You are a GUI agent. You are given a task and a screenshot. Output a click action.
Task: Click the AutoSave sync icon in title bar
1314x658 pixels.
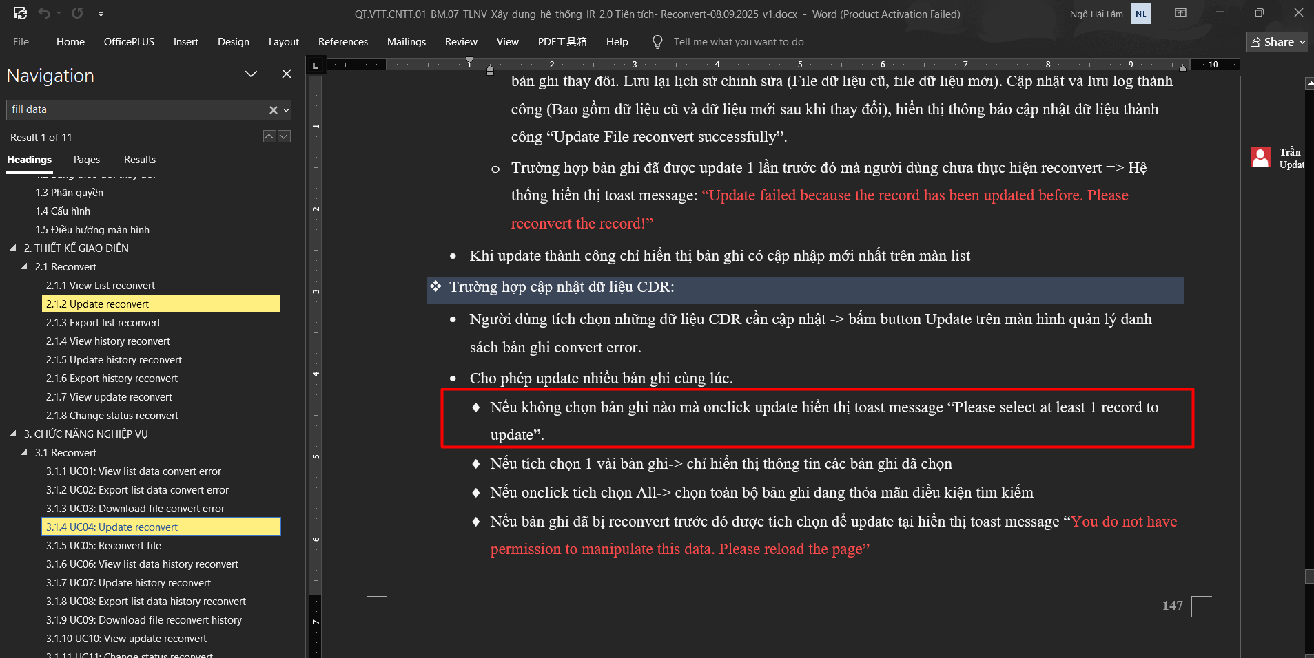coord(20,13)
